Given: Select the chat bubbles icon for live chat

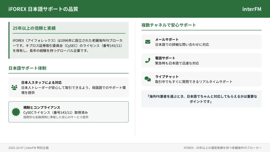Looking at the screenshot, I should coord(148,79).
